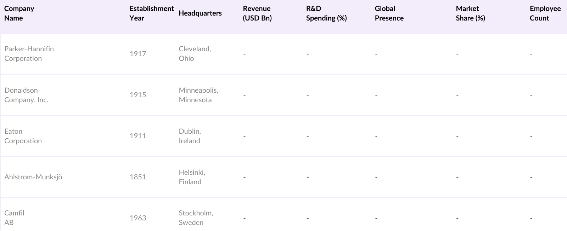Open the Ahlstrom-Munksjö company entry
The image size is (567, 231).
point(33,177)
